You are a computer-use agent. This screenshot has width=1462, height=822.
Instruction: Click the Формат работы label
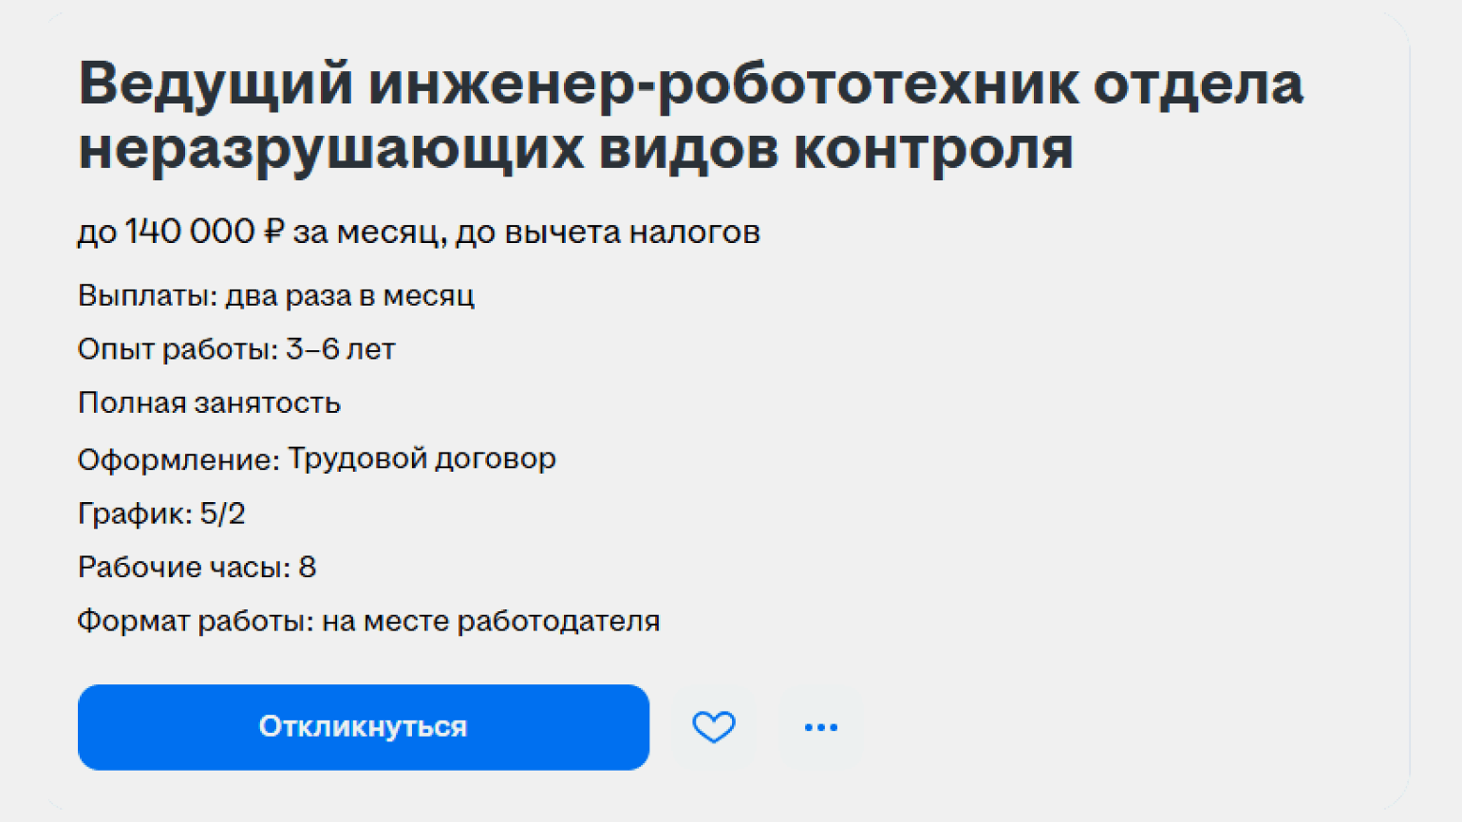click(194, 622)
